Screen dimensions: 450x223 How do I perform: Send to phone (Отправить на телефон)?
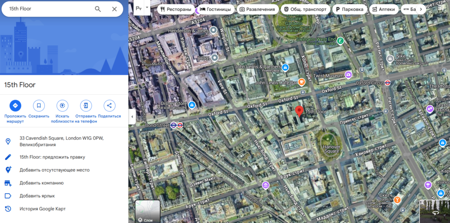click(x=86, y=105)
